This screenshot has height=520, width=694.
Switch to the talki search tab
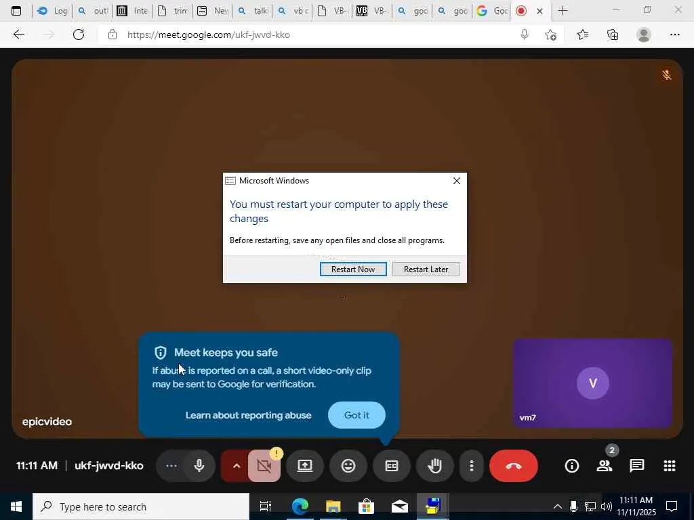pyautogui.click(x=252, y=11)
